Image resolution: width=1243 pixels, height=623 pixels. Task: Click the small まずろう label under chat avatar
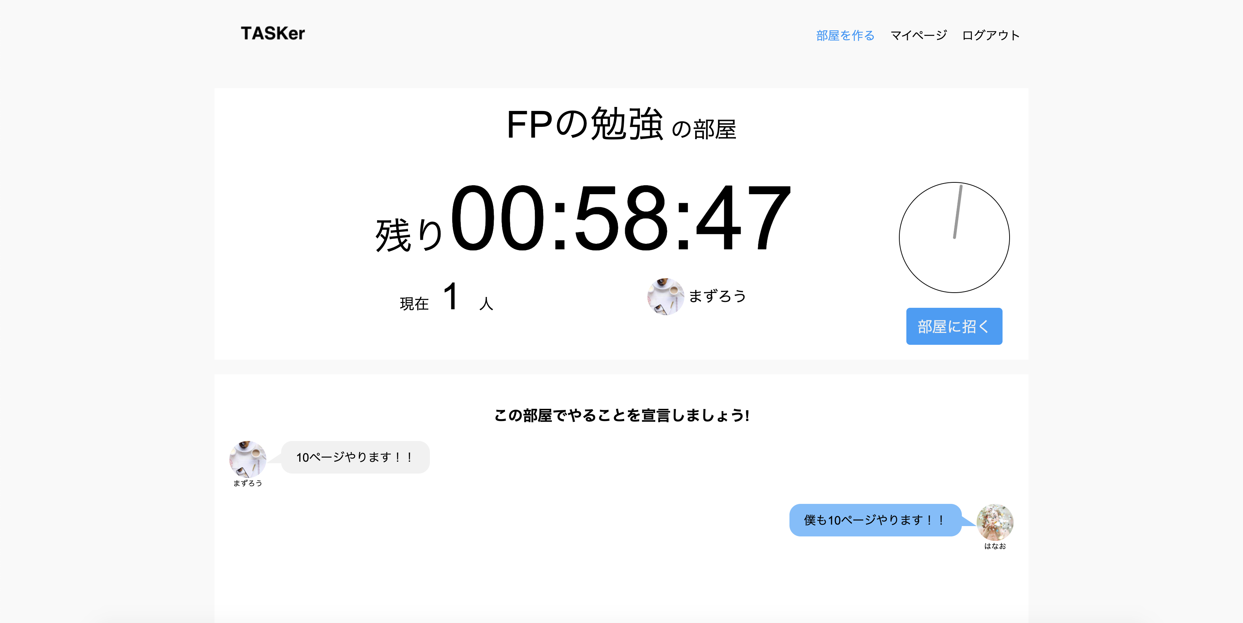247,483
